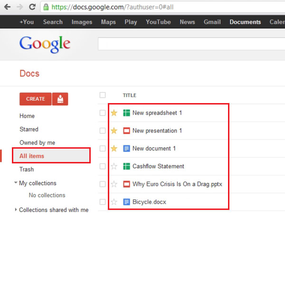The height and width of the screenshot is (285, 285).
Task: Open Gmail in the Google bar
Action: point(212,22)
